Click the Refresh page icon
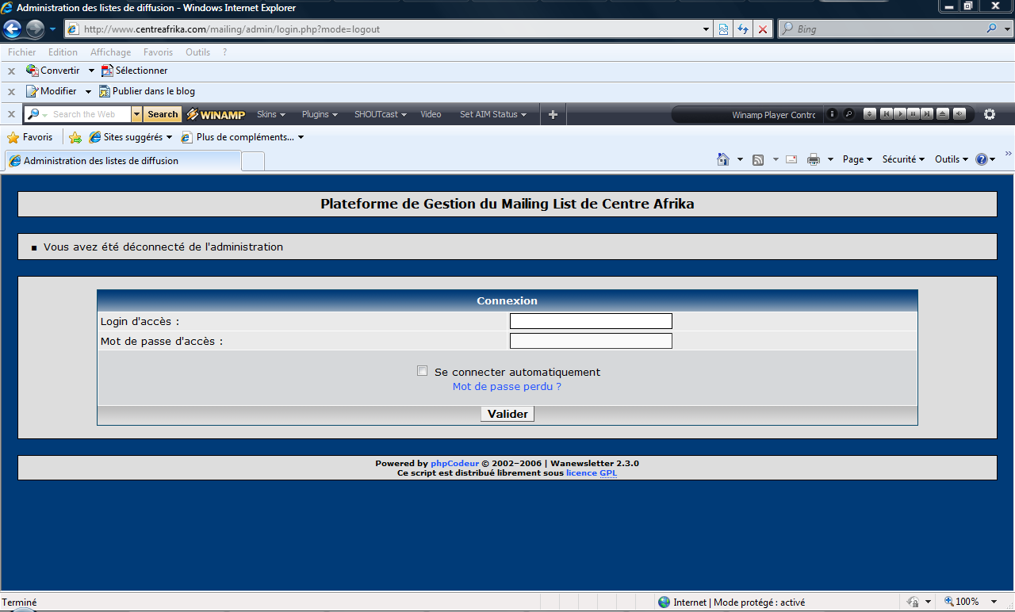The height and width of the screenshot is (612, 1015). (x=743, y=29)
